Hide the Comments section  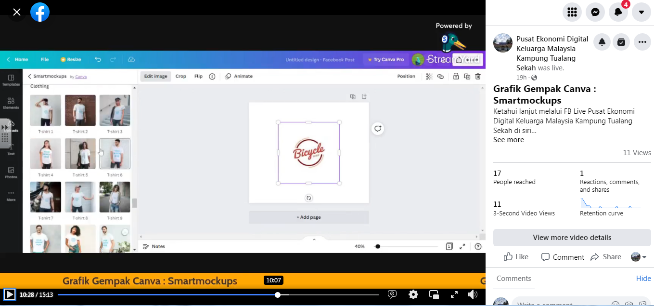(643, 279)
